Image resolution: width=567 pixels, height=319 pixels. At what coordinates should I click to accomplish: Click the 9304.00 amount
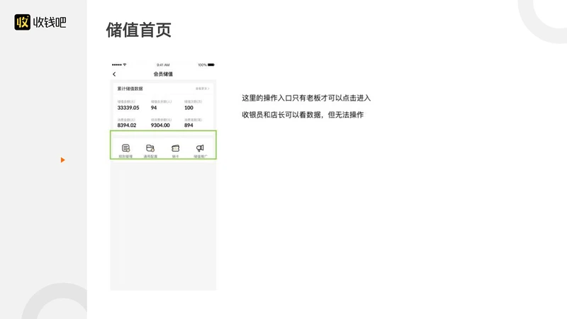[160, 125]
